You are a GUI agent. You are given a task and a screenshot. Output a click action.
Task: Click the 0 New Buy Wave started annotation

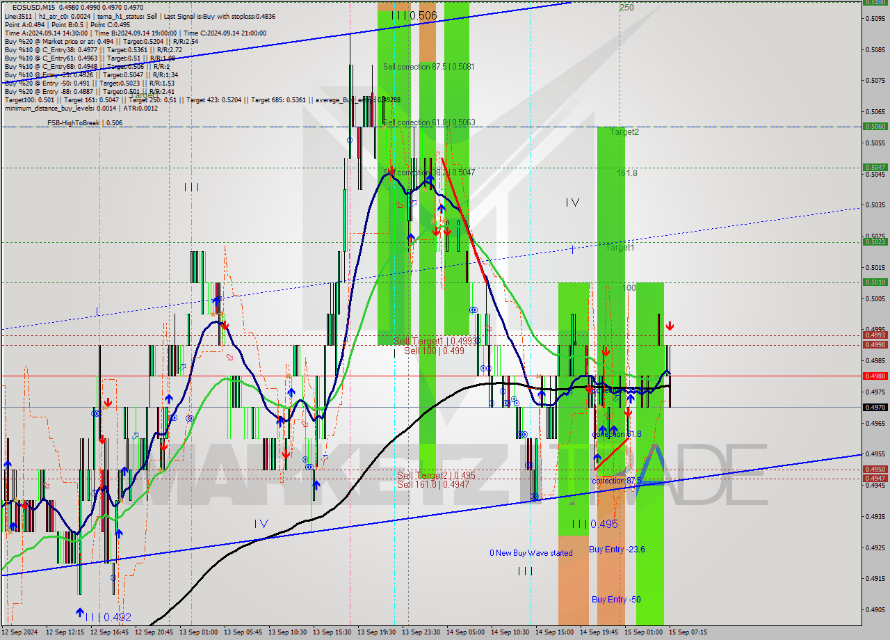coord(531,552)
